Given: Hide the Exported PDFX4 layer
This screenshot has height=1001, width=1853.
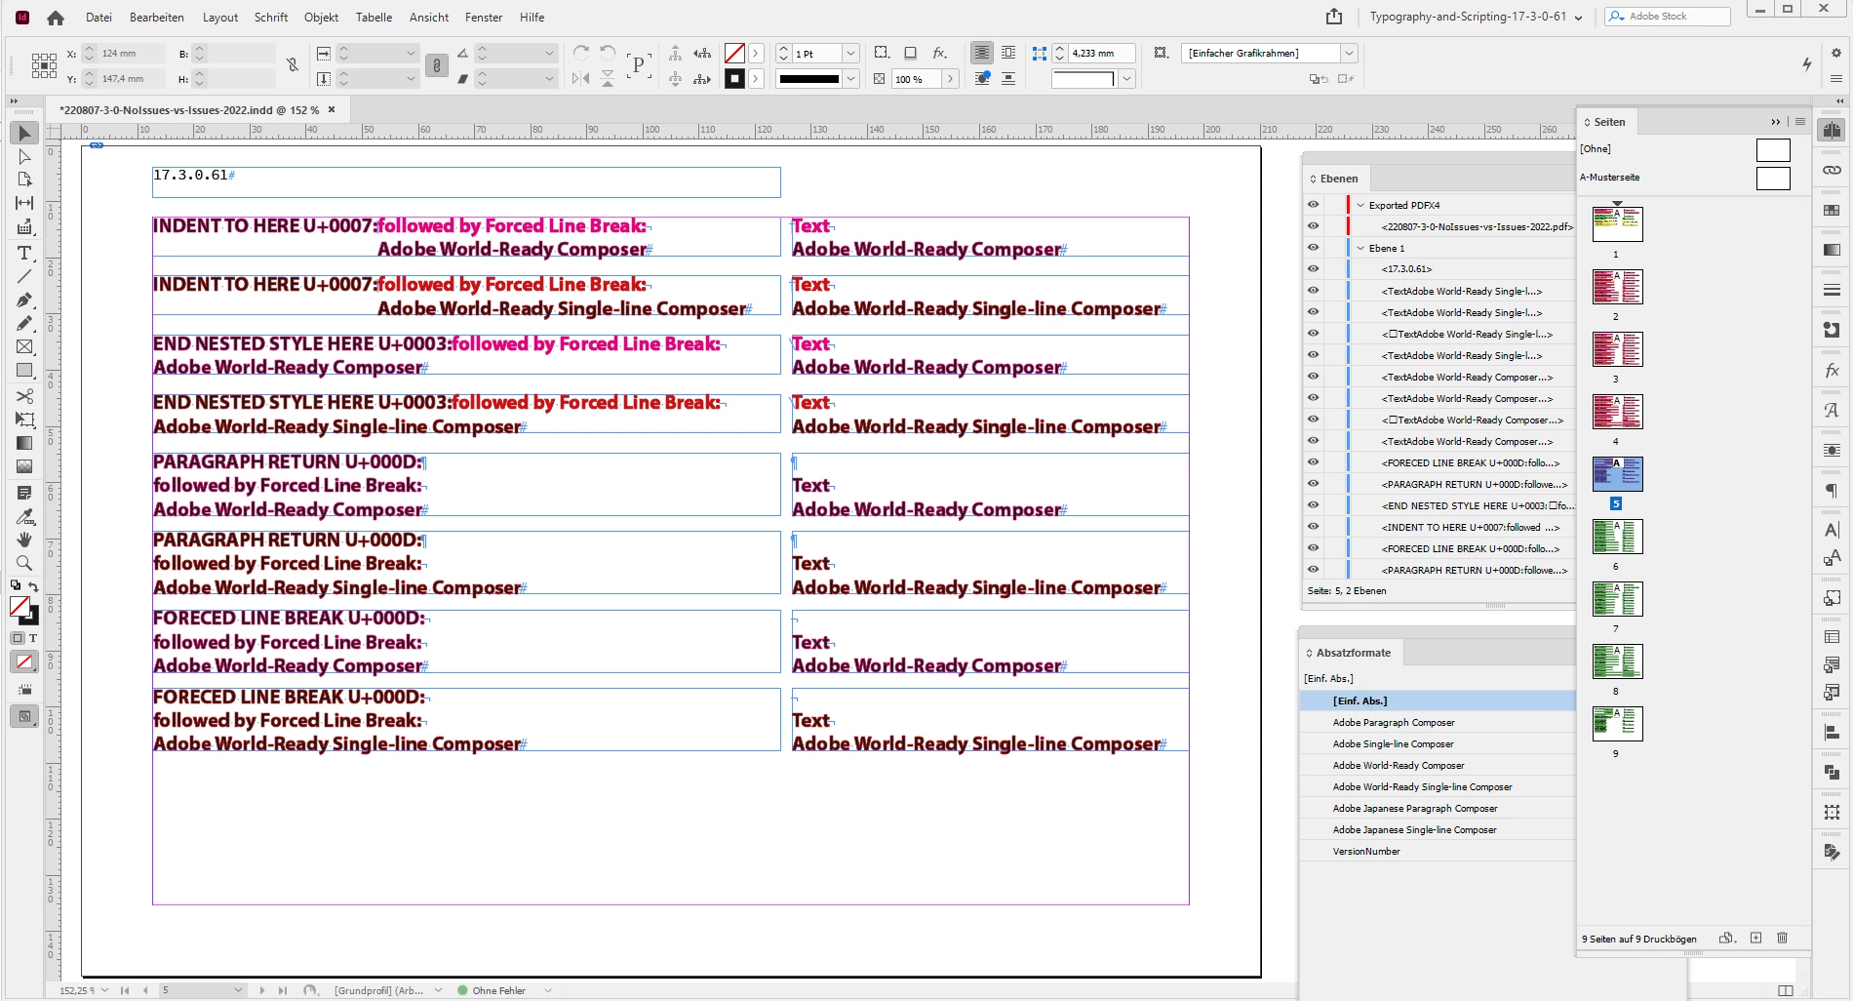Looking at the screenshot, I should coord(1313,205).
